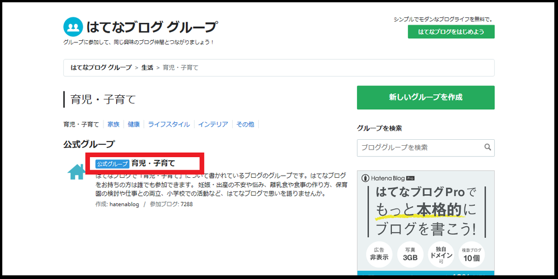Click the グループを検索 heading
558x279 pixels.
point(379,128)
